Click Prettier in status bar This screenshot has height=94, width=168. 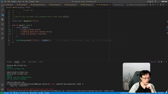(161, 93)
